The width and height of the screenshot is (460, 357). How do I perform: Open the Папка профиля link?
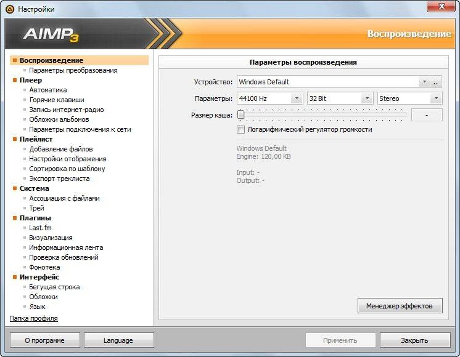[34, 318]
